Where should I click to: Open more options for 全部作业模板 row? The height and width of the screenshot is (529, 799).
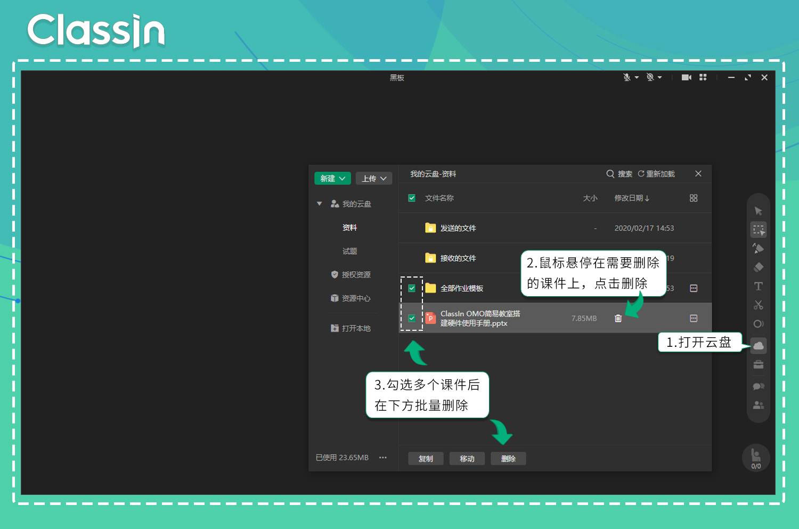click(694, 288)
